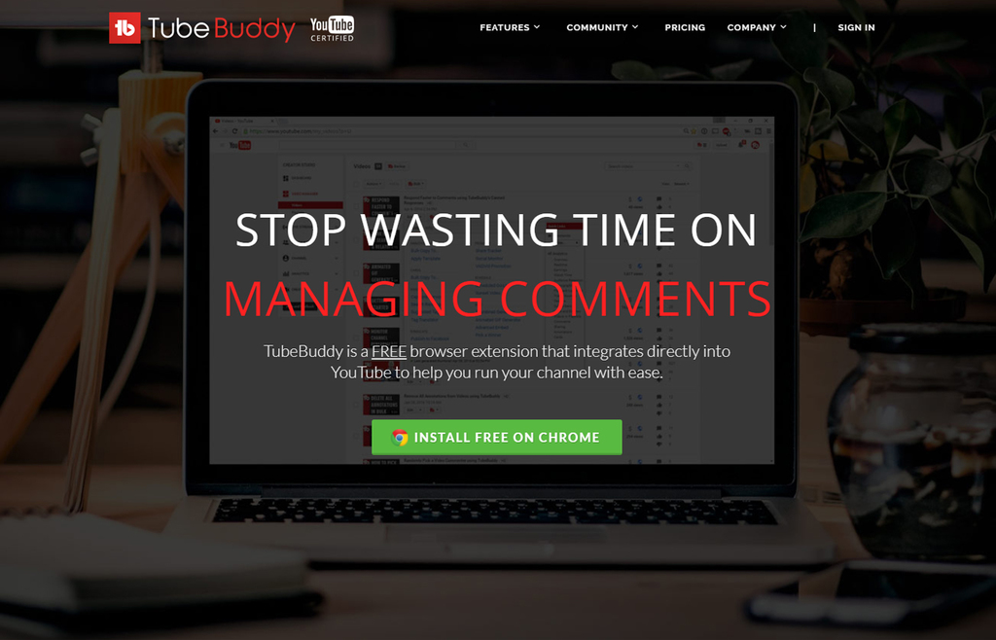Click the red TubeBuddy logo icon
The image size is (996, 640).
[124, 28]
